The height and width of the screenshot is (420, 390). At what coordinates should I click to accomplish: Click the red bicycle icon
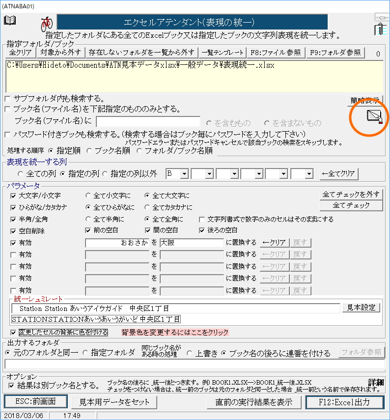(x=47, y=24)
